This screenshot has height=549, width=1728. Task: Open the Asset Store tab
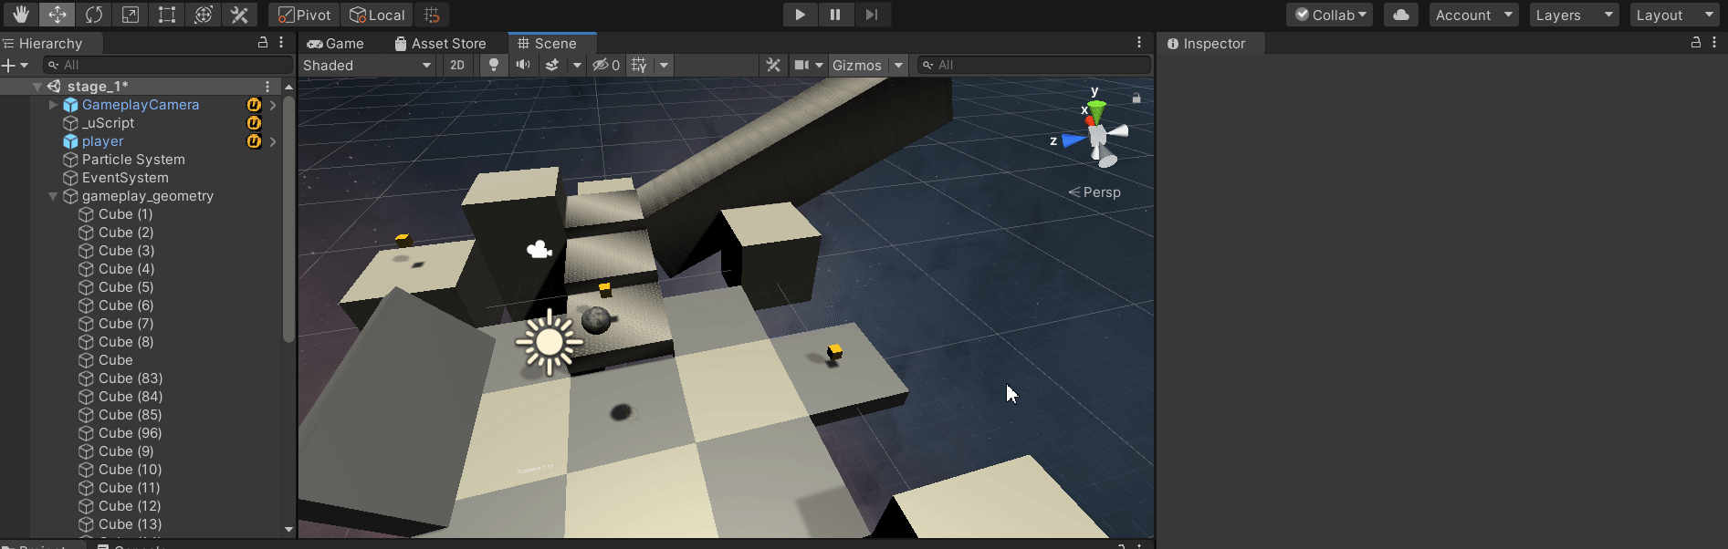pyautogui.click(x=440, y=43)
